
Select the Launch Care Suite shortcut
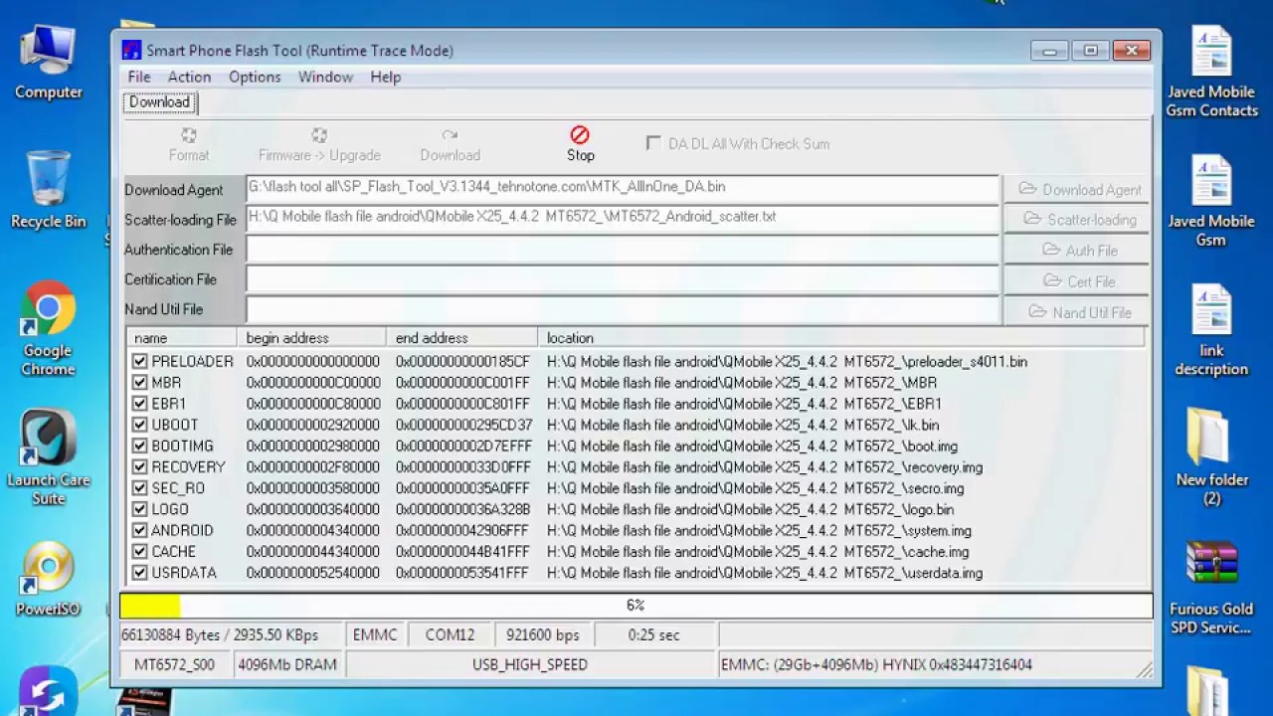click(x=48, y=457)
